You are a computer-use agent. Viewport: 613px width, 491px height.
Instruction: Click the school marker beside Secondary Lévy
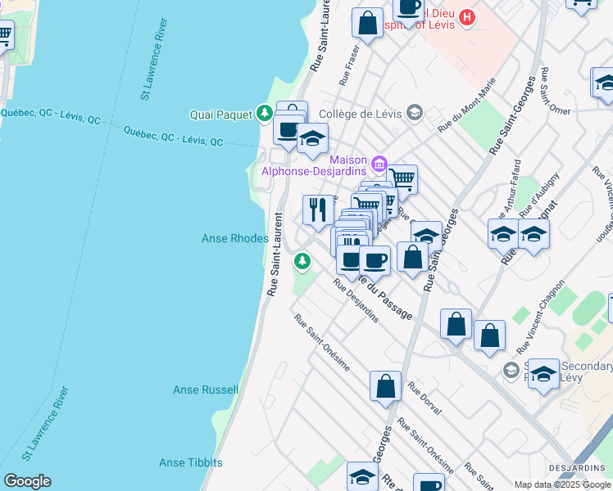coord(544,376)
